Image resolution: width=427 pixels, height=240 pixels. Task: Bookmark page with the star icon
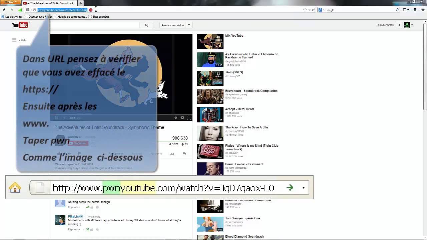pyautogui.click(x=305, y=10)
